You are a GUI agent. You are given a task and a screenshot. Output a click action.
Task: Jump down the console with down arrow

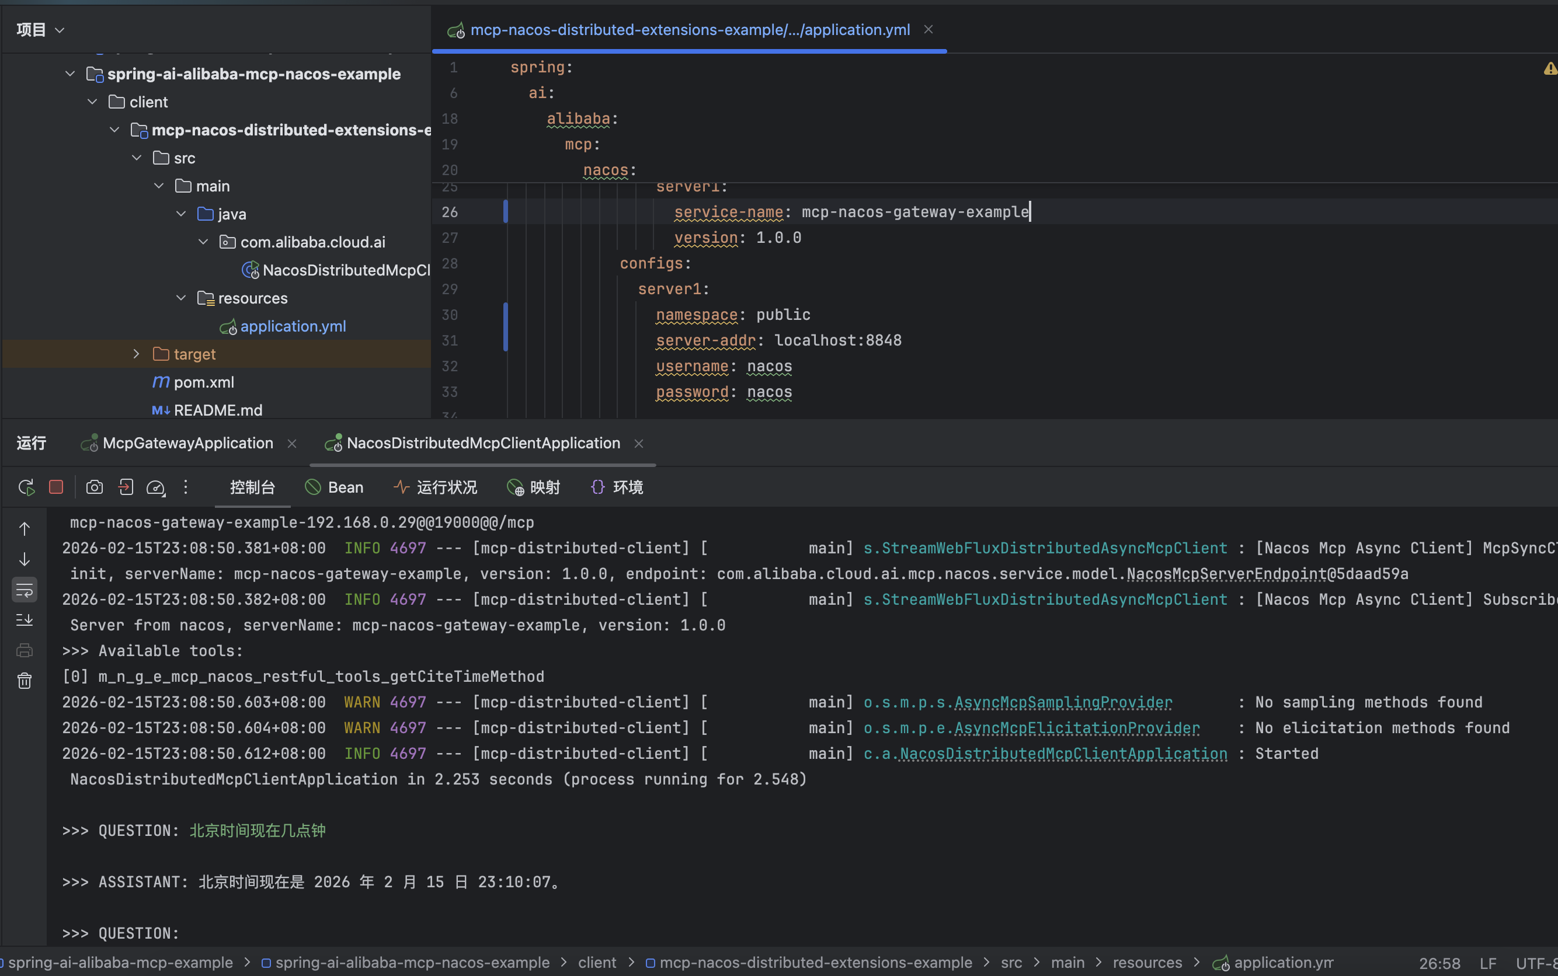(25, 559)
